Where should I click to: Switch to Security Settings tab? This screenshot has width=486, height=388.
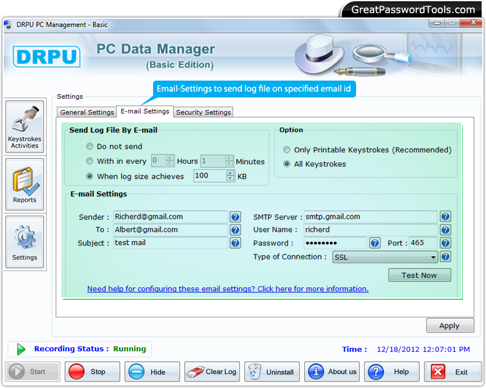203,112
